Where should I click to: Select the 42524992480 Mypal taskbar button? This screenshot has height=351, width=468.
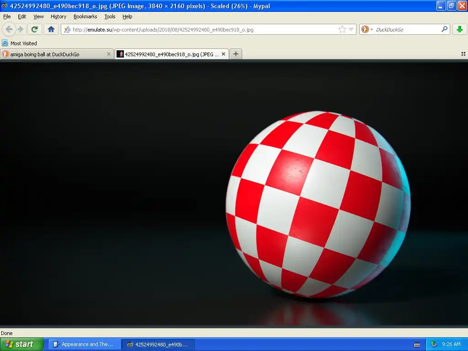[158, 344]
